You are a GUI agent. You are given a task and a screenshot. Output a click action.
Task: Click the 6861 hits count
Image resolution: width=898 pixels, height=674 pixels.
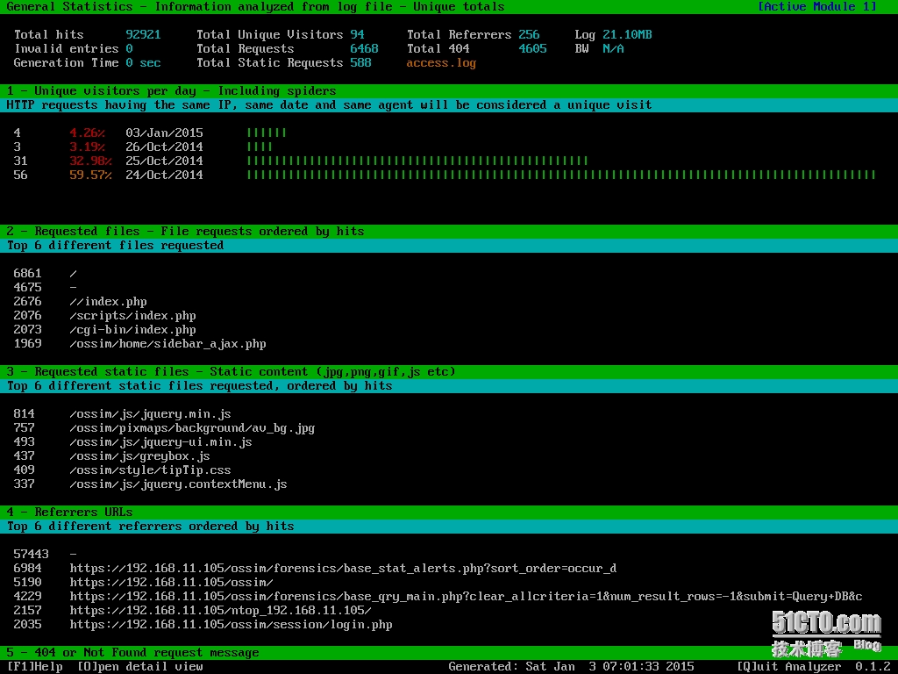pos(27,274)
